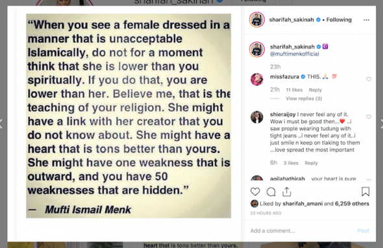Like shieraijoy's comment heart

(x=369, y=117)
